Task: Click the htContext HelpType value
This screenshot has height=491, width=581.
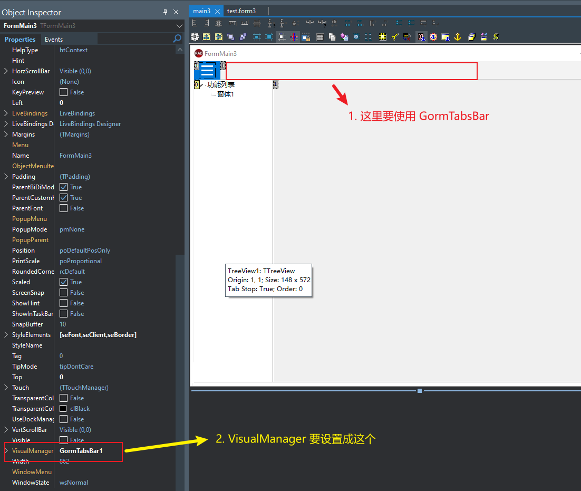Action: 73,50
